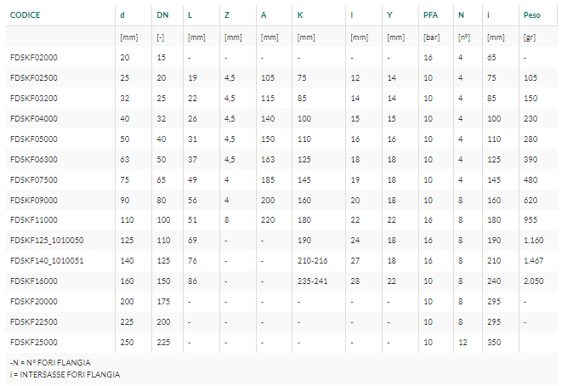Select code FDSKF140_1010051

tap(47, 260)
